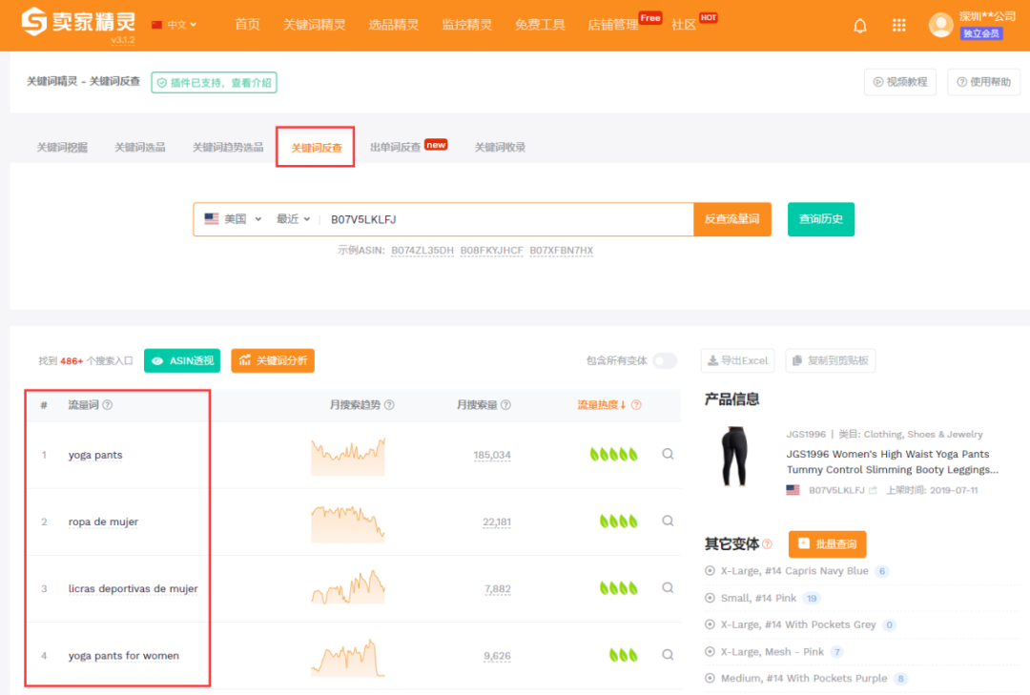Open help icon next to 月搜索量 header

505,404
